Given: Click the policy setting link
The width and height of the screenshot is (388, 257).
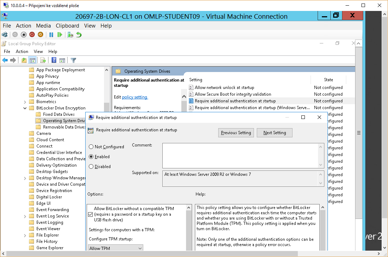Looking at the screenshot, I should point(135,97).
